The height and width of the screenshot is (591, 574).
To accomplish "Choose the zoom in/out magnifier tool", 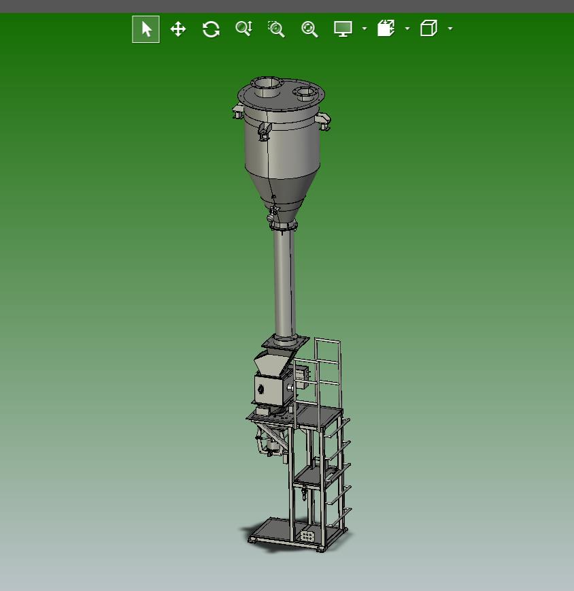I will tap(244, 29).
